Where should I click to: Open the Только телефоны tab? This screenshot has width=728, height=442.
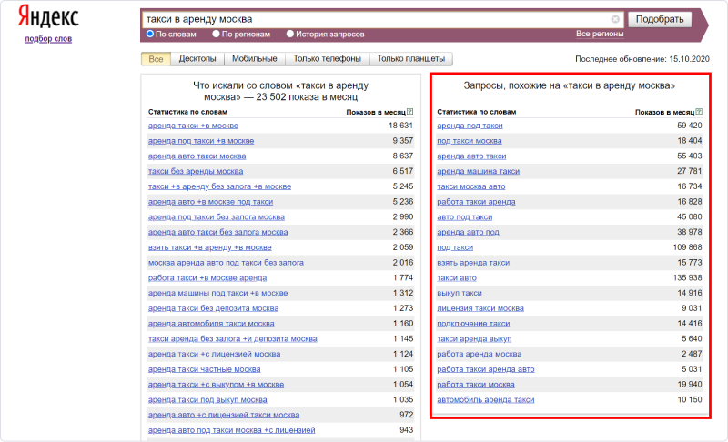pyautogui.click(x=328, y=59)
